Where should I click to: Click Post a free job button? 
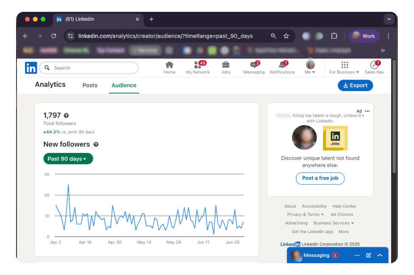[x=320, y=178]
